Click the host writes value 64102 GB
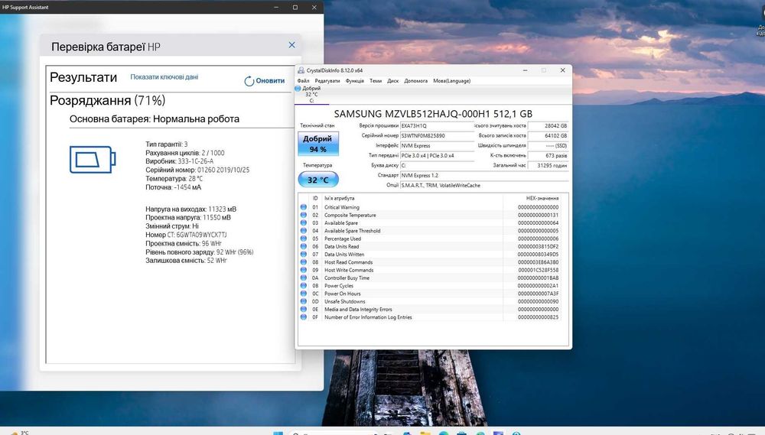The width and height of the screenshot is (765, 435). click(x=549, y=135)
